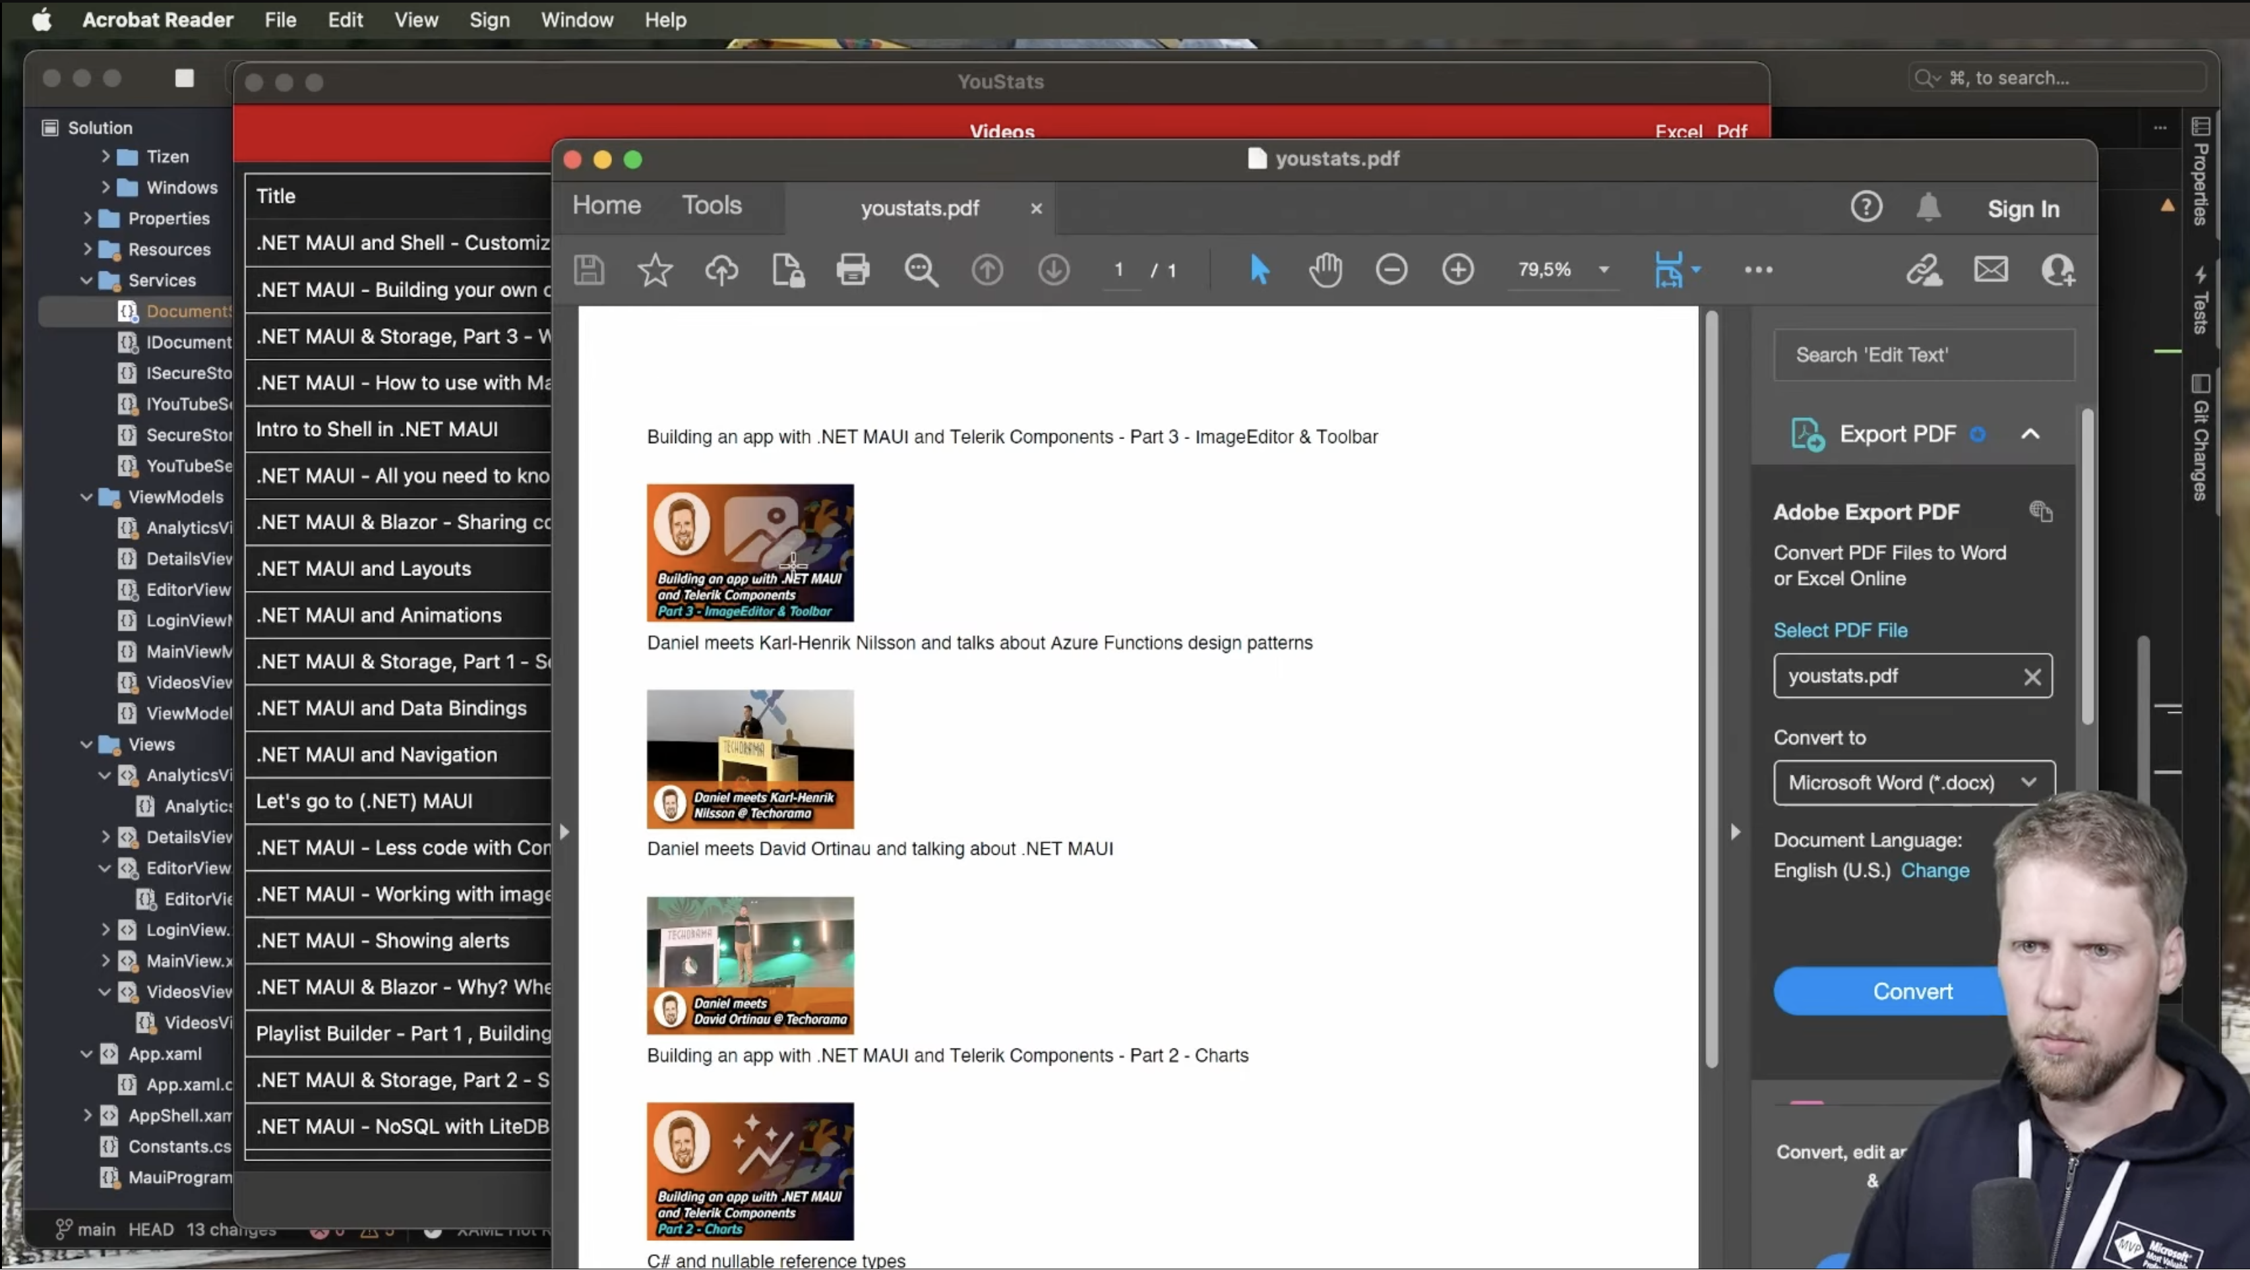This screenshot has height=1270, width=2250.
Task: Collapse the ViewModels folder in Solution
Action: (86, 498)
